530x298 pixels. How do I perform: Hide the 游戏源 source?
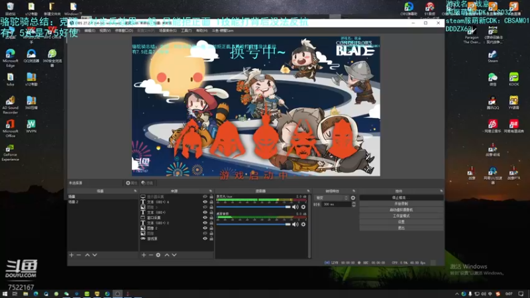tap(205, 238)
